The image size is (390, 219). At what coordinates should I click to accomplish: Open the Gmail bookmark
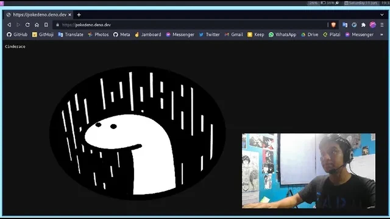[234, 35]
